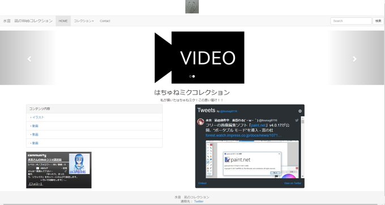Open the Twitter widget info icon

[x=300, y=111]
